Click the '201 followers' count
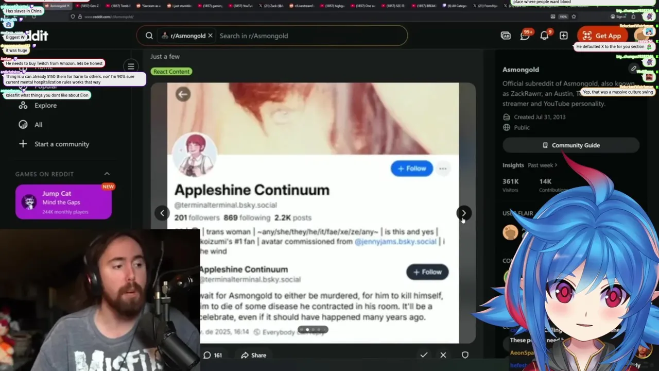This screenshot has height=371, width=659. click(x=197, y=217)
